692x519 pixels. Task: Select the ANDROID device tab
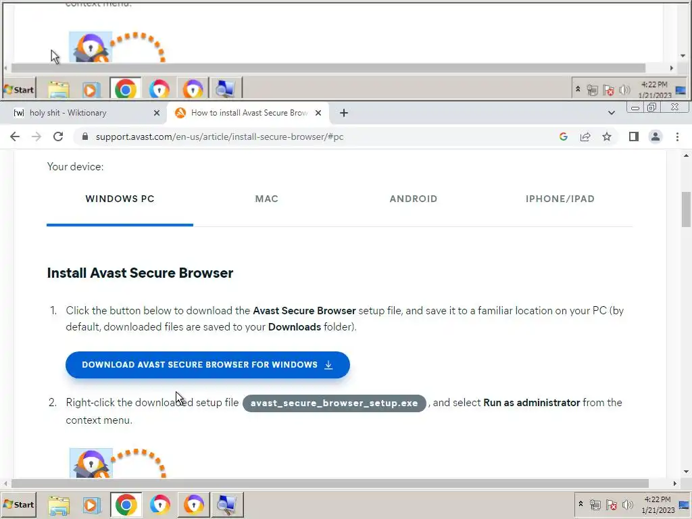click(414, 199)
